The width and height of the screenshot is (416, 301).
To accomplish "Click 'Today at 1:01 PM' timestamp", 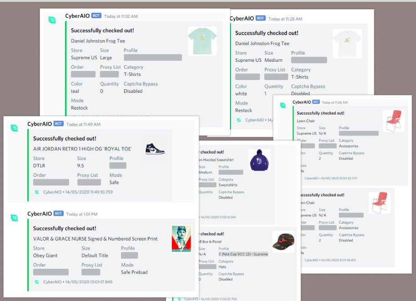I will 82,214.
